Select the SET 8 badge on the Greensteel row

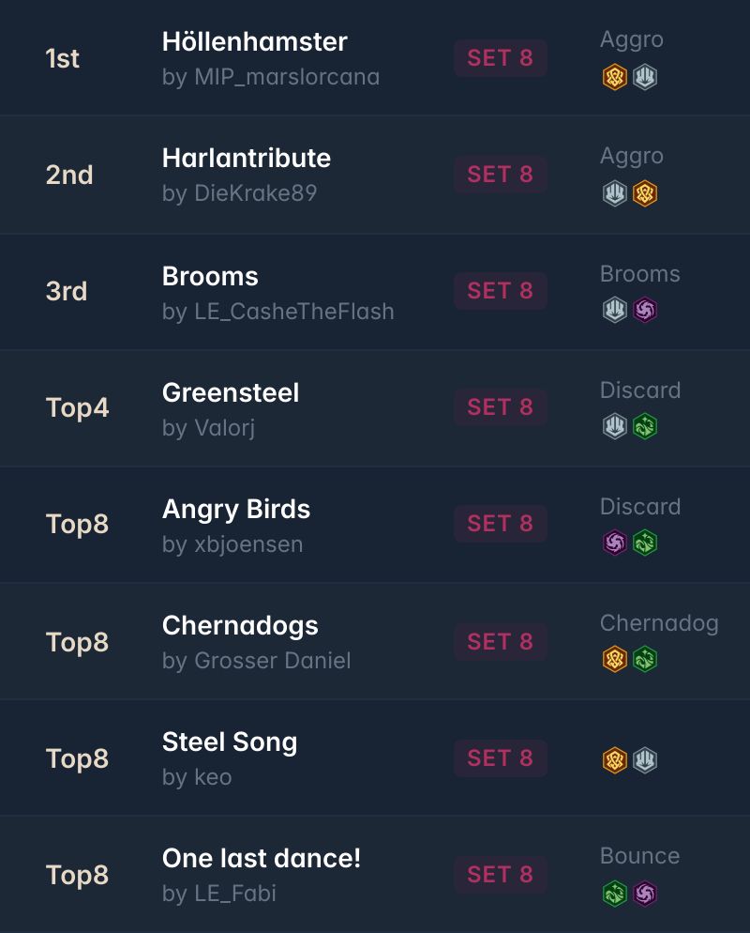(x=501, y=407)
